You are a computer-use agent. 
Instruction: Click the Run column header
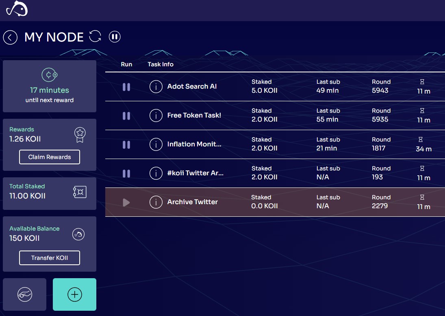pyautogui.click(x=126, y=64)
